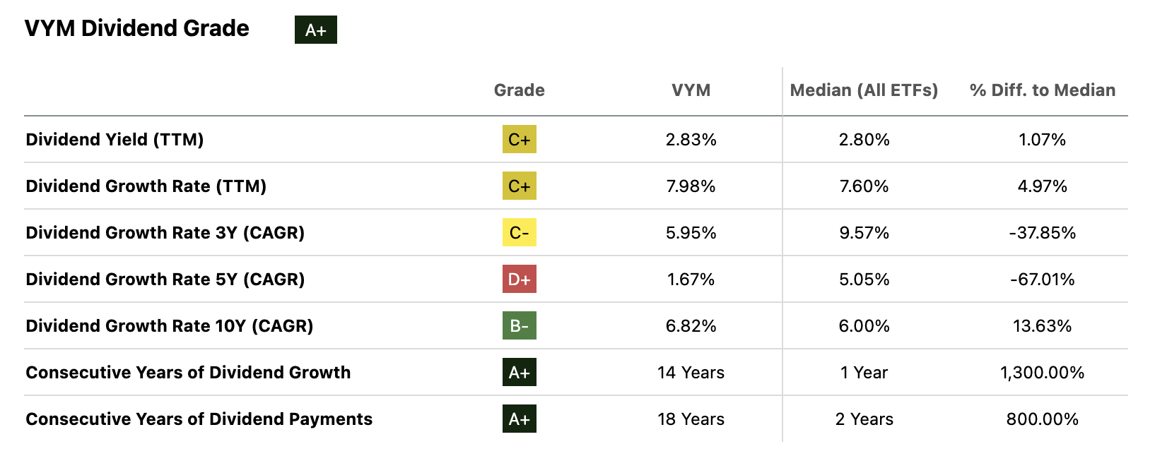Click Consecutive Years of Dividend Growth label

click(188, 372)
